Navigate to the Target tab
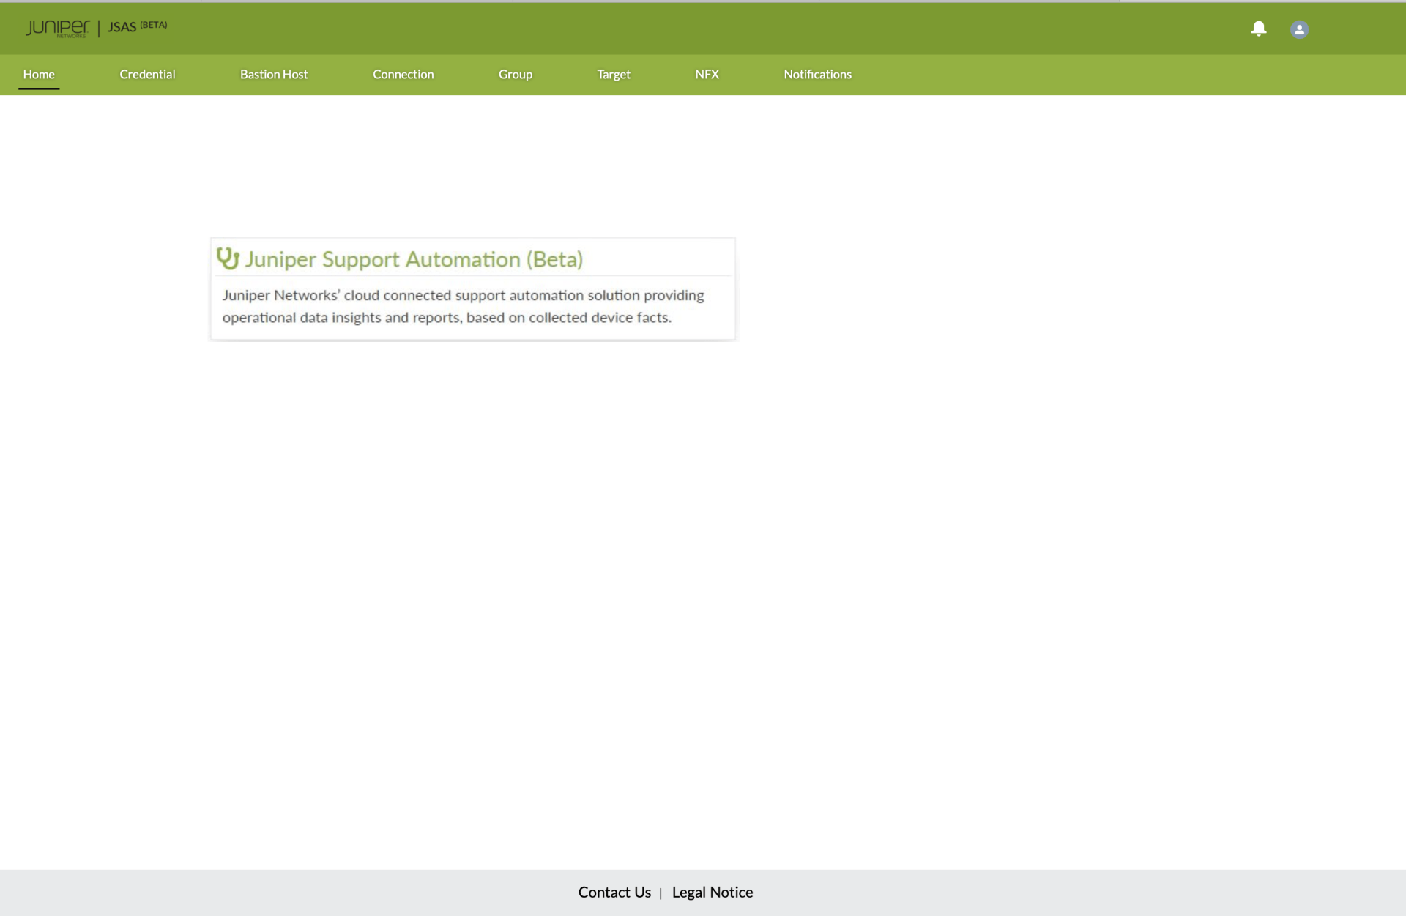Viewport: 1406px width, 916px height. [614, 74]
